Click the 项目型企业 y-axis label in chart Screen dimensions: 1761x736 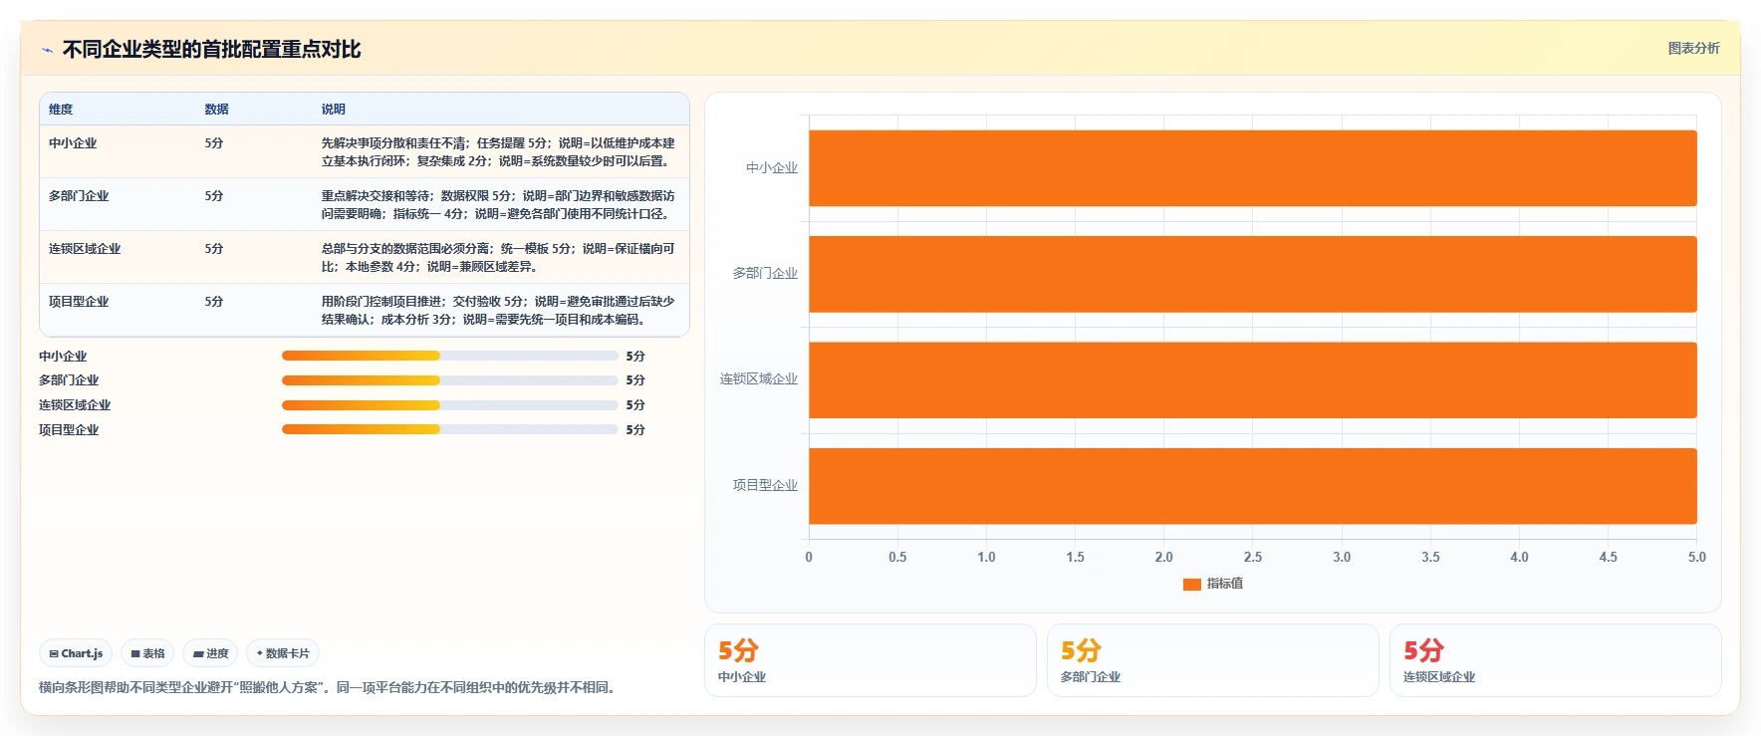(765, 486)
